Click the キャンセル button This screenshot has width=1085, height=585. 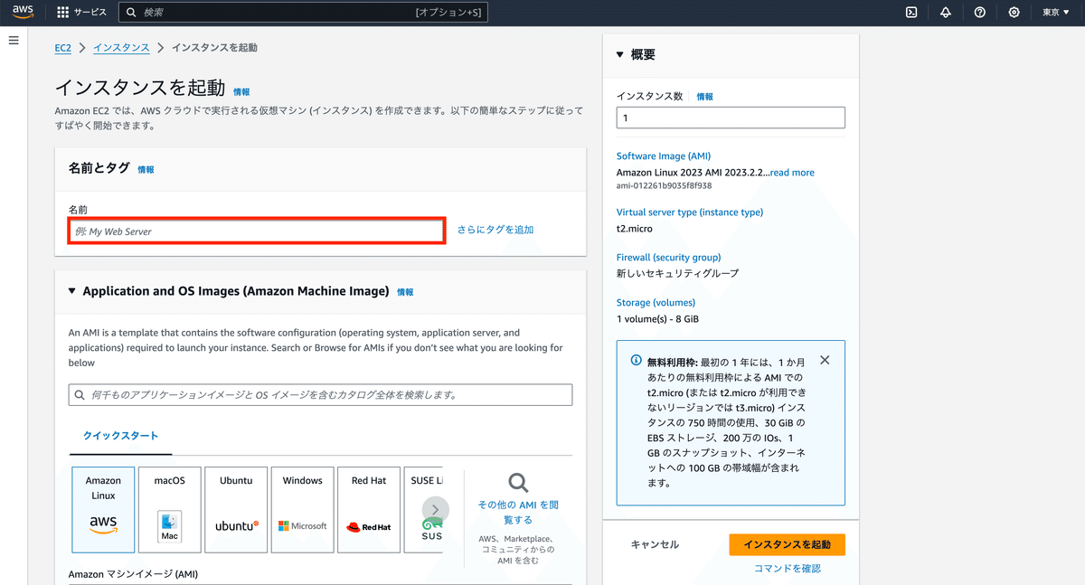click(655, 544)
